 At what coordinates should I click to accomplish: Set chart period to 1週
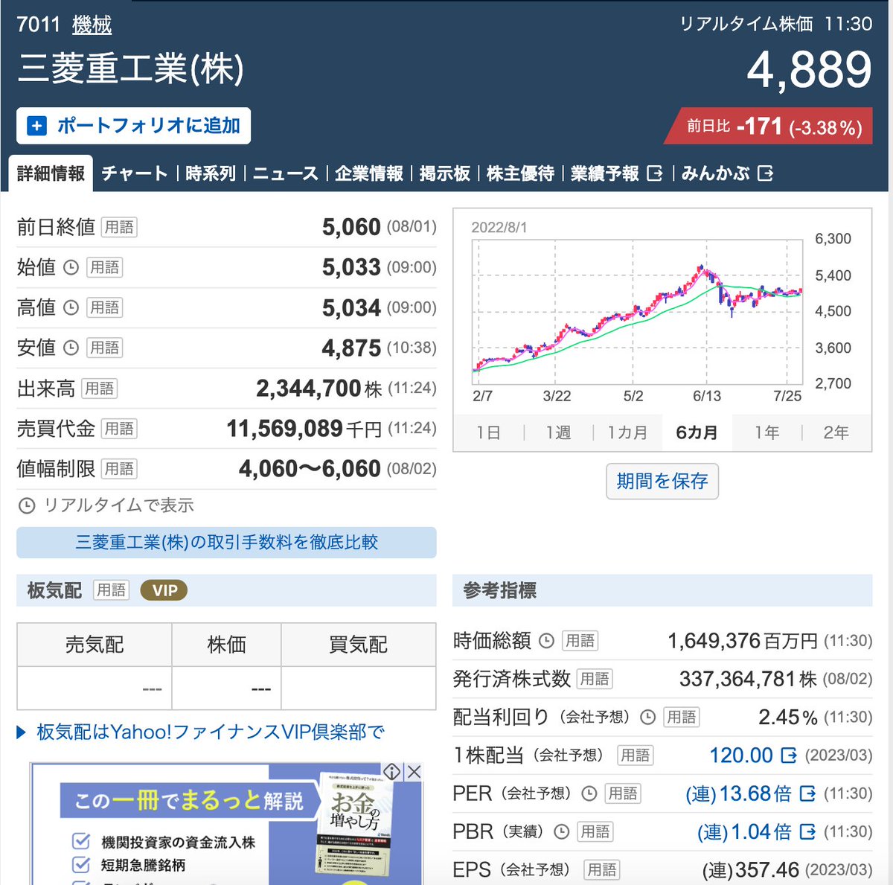[x=558, y=432]
